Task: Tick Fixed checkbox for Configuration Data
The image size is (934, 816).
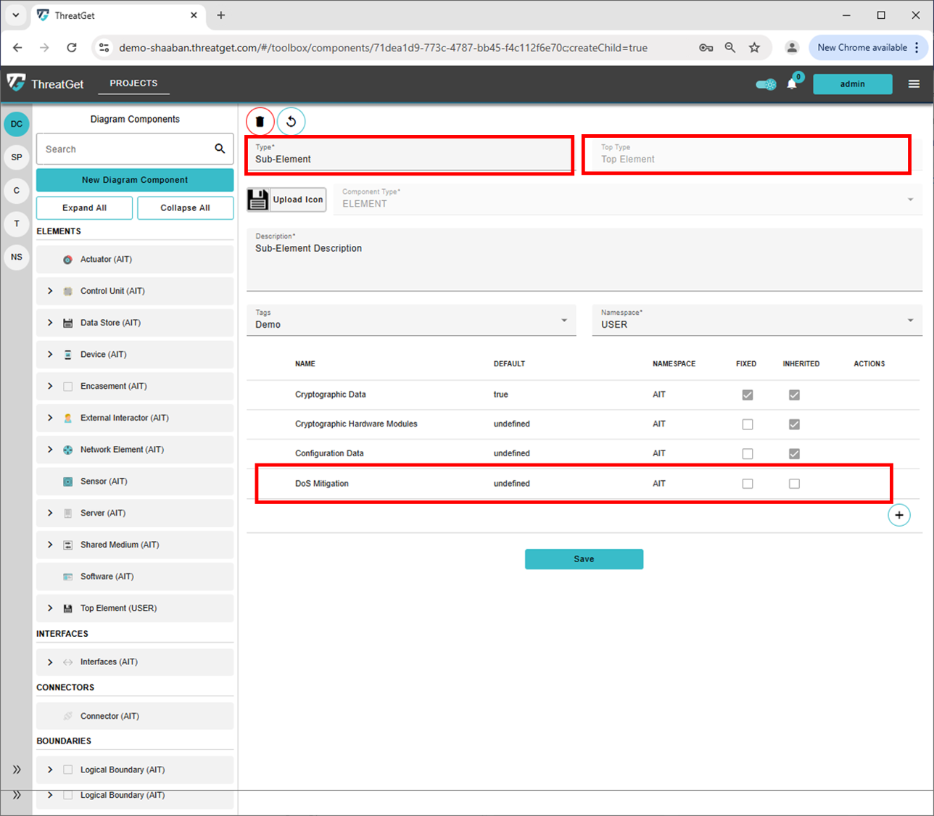Action: coord(748,454)
